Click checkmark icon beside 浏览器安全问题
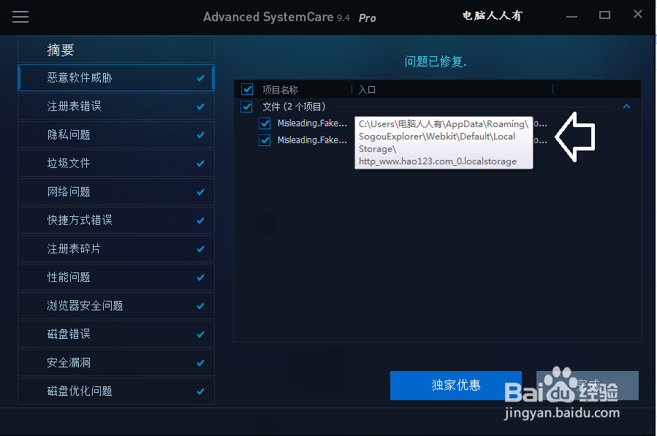The height and width of the screenshot is (436, 657). click(x=201, y=306)
